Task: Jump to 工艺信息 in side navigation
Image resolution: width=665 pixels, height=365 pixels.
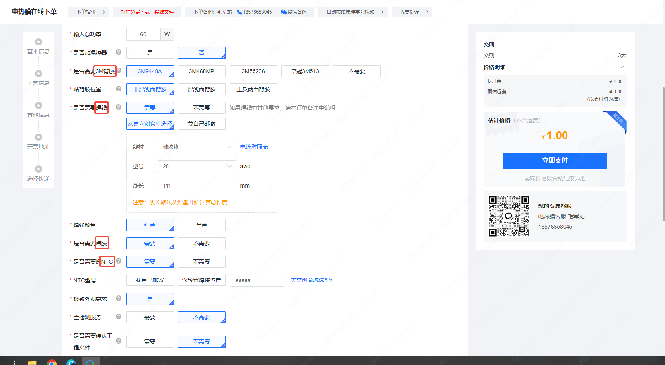Action: [38, 78]
